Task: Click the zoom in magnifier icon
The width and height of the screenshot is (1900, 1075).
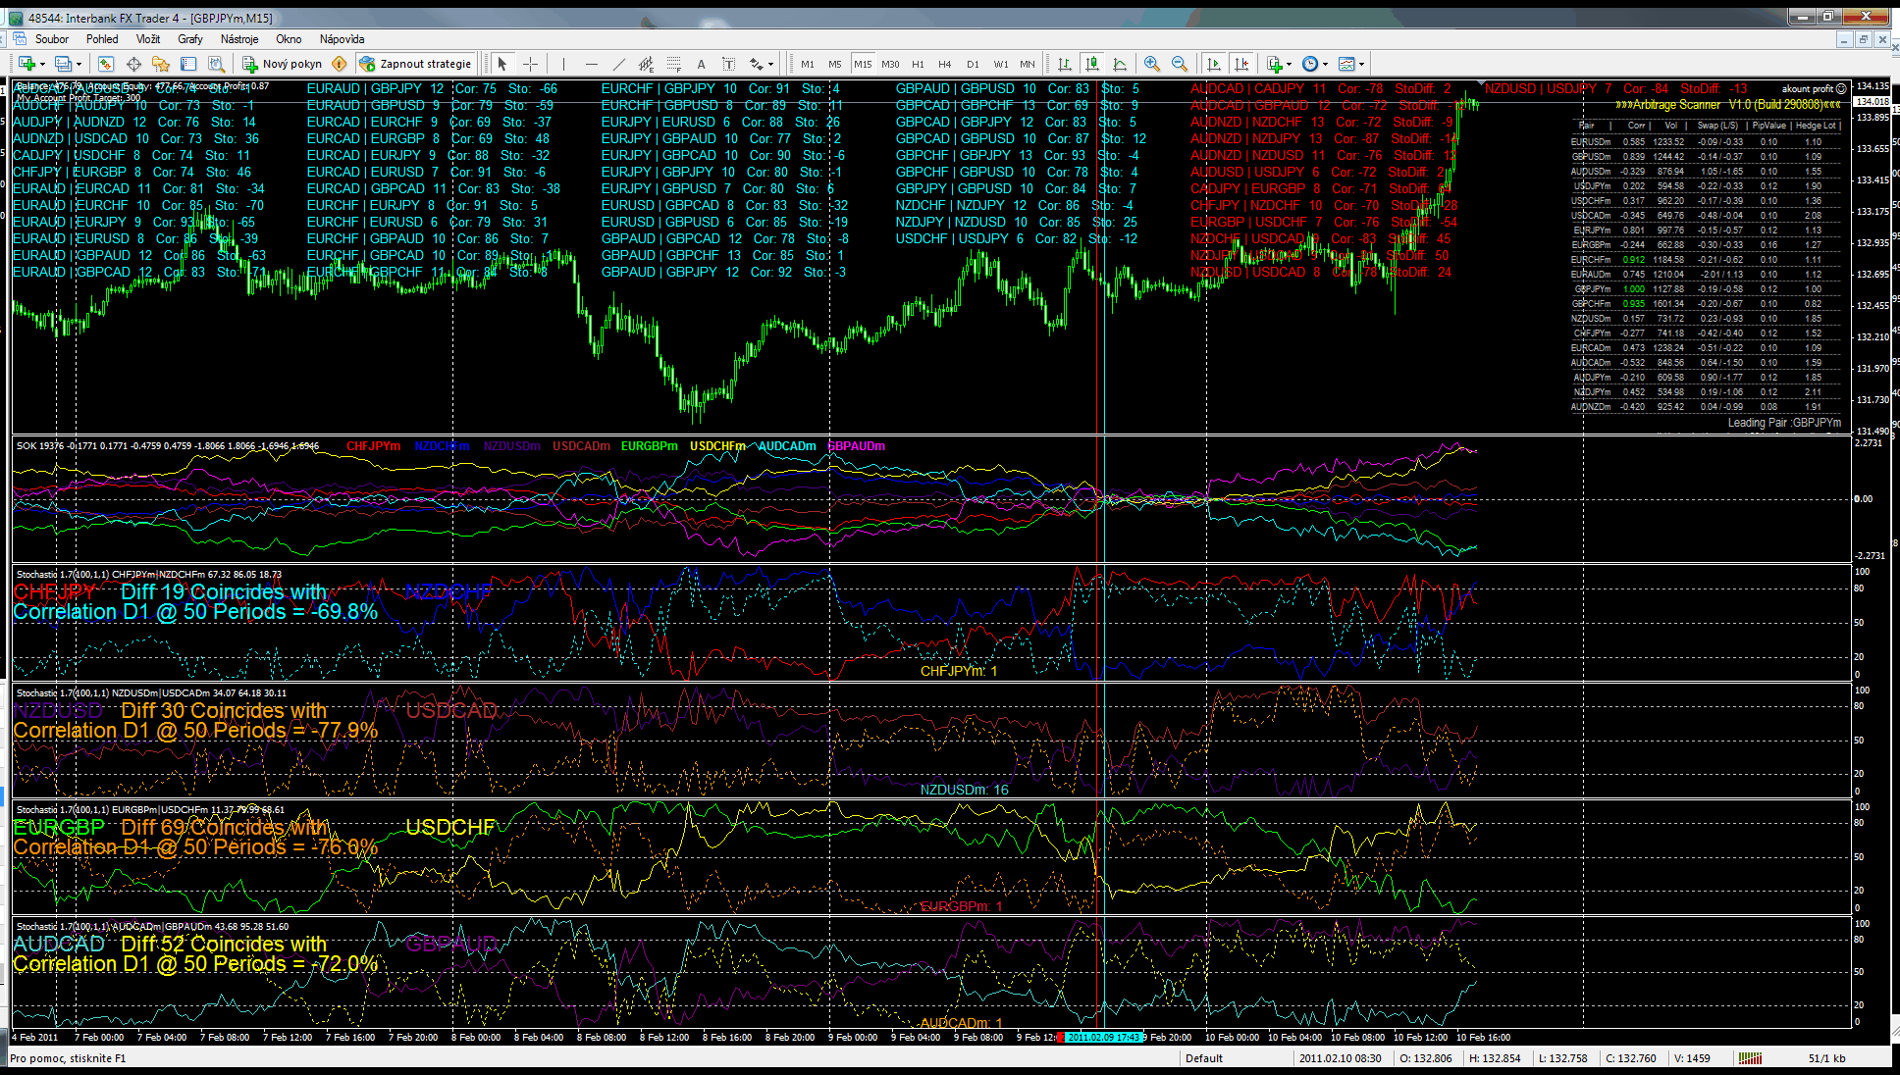Action: [x=1152, y=64]
